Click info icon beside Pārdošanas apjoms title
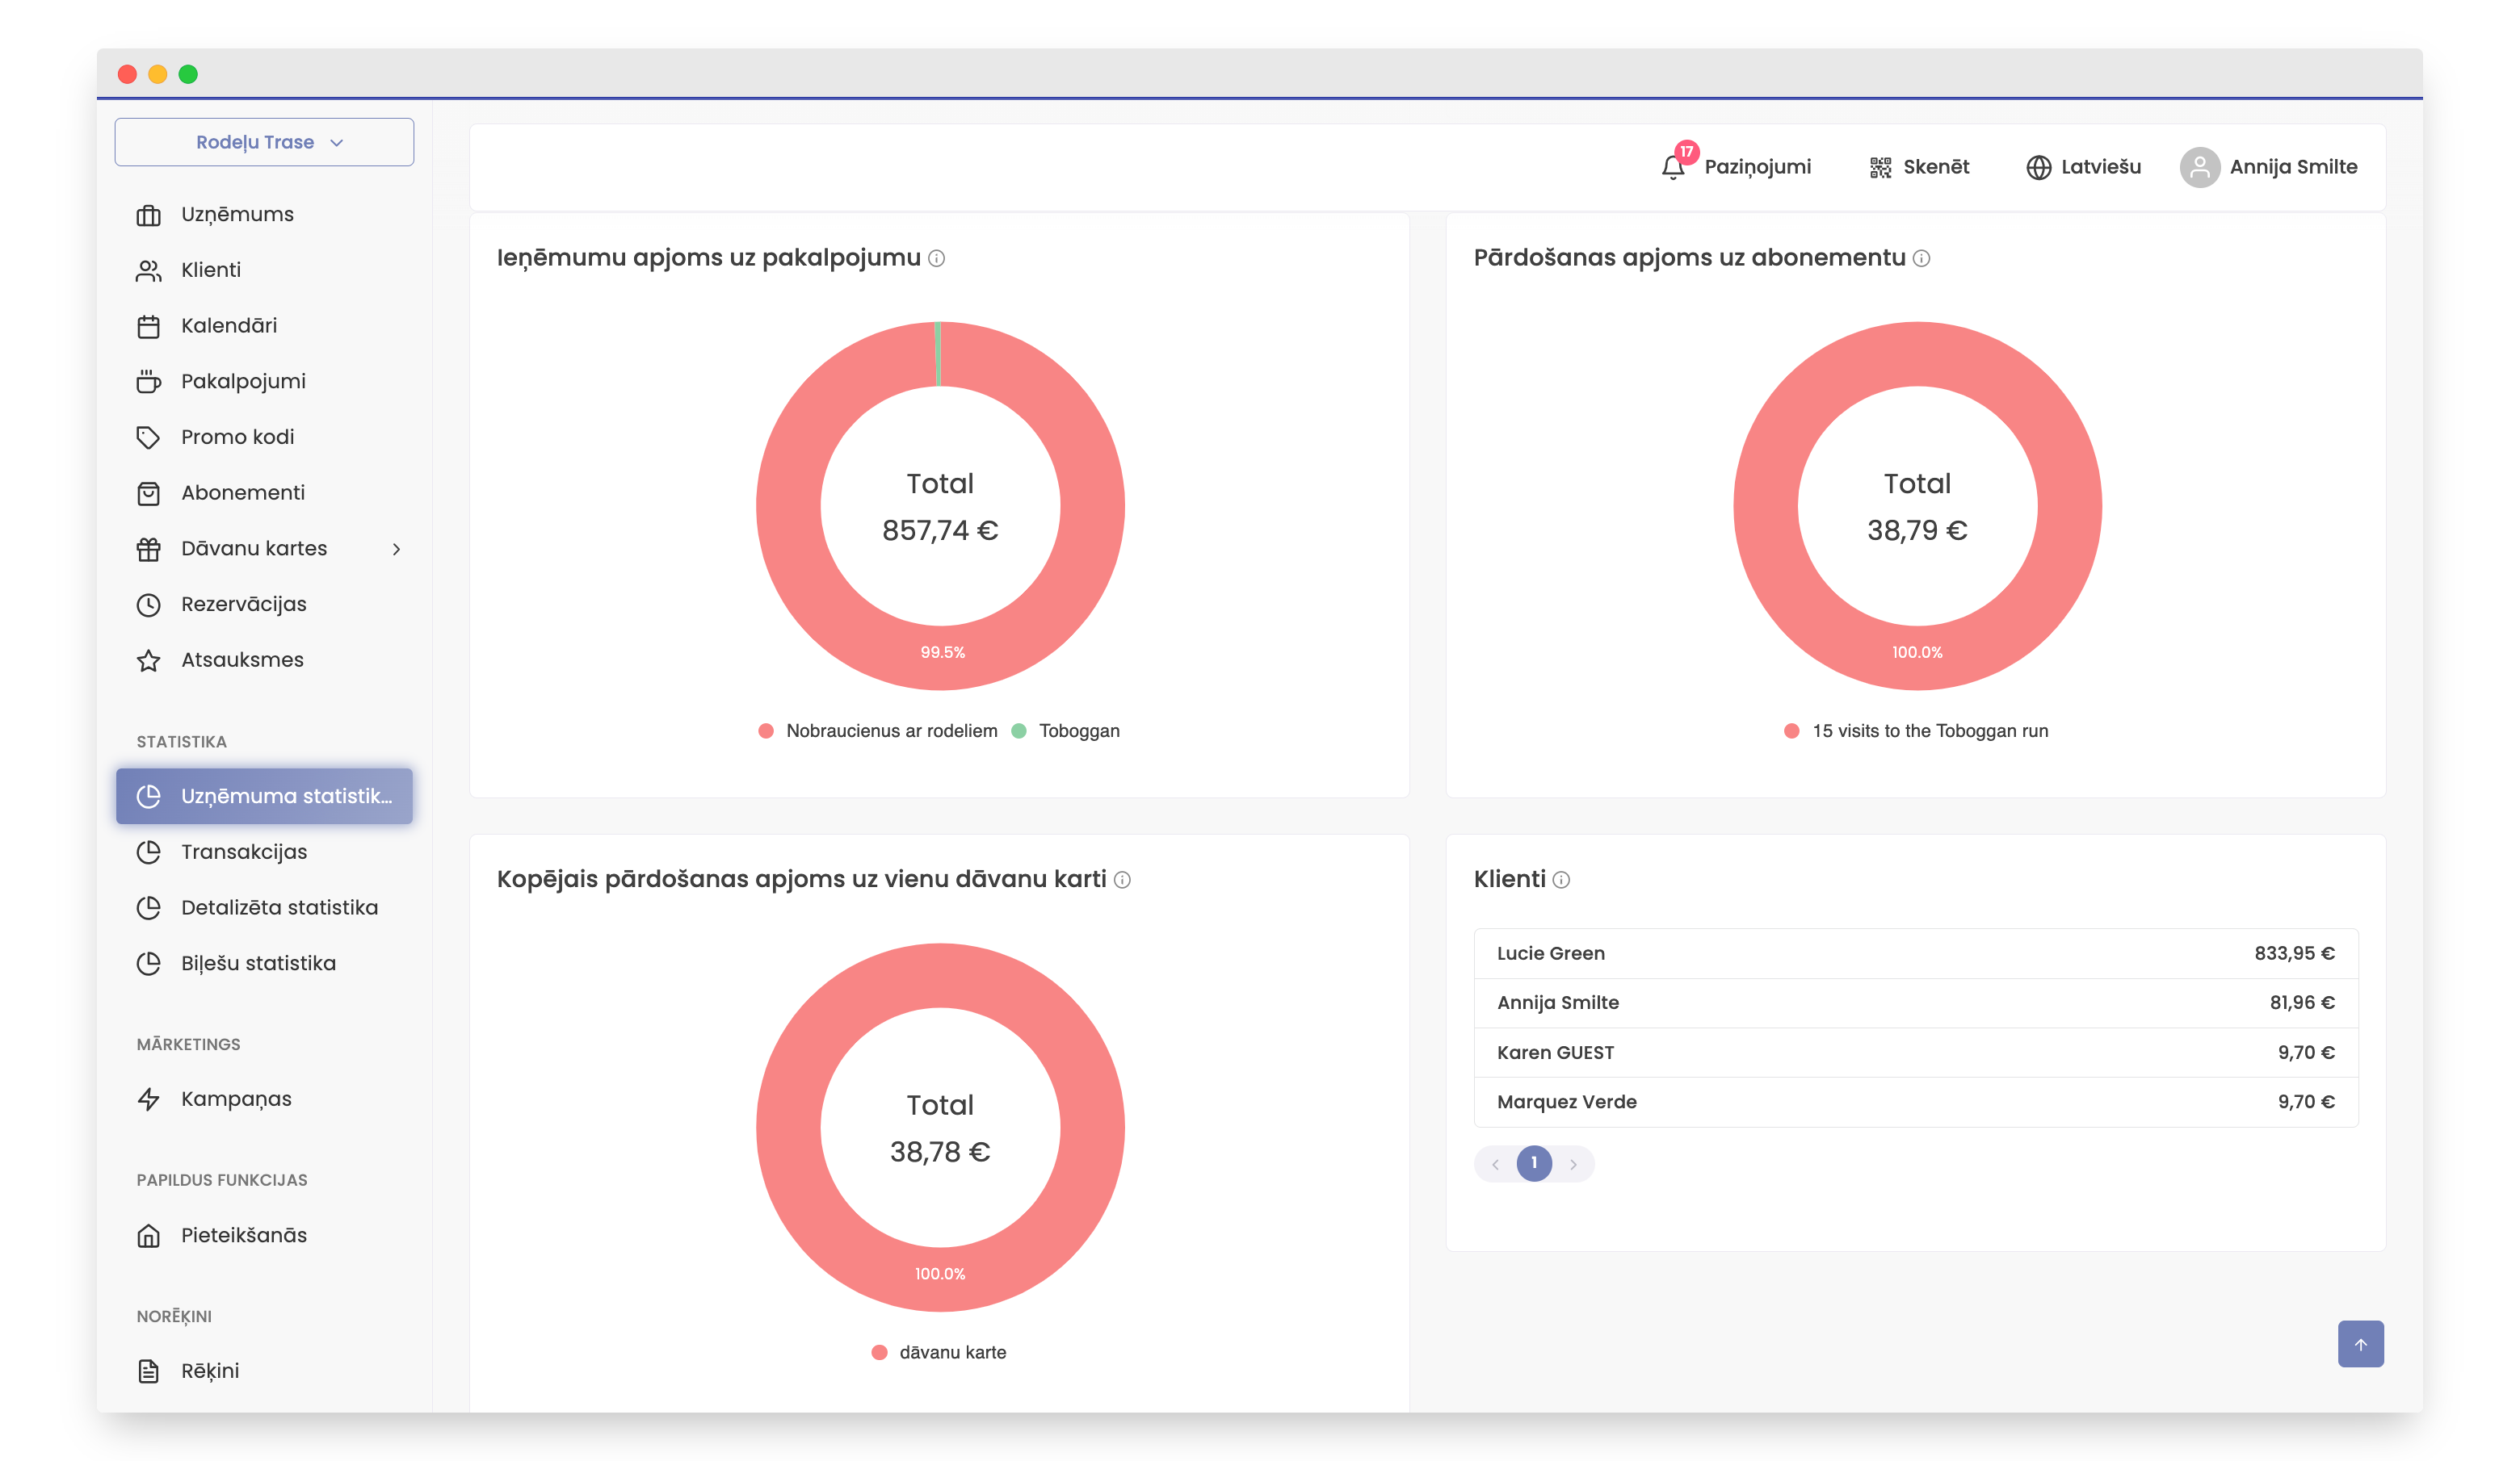Screen dimensions: 2520x1461 (x=1921, y=257)
